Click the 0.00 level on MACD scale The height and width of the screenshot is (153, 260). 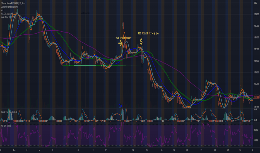pos(256,120)
